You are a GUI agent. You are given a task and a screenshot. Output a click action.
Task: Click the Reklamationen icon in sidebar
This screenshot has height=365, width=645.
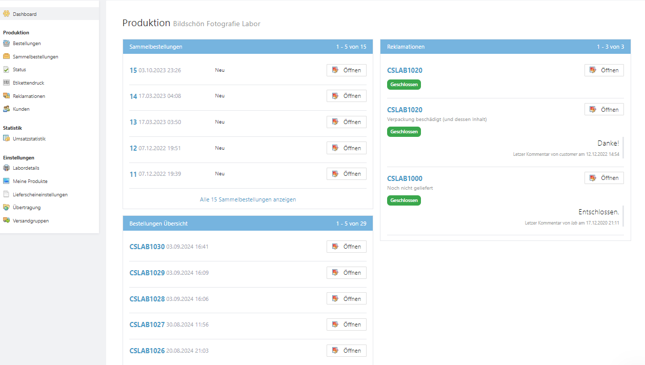(6, 96)
